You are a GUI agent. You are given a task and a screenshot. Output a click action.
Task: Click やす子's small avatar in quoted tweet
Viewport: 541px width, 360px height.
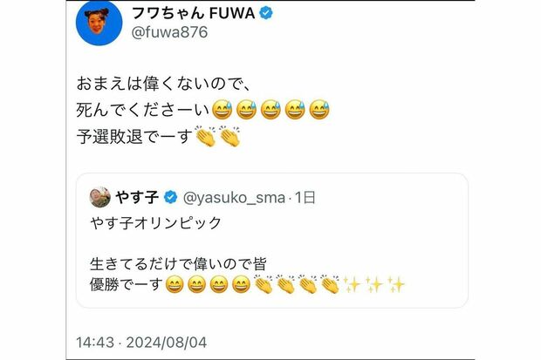tap(99, 196)
